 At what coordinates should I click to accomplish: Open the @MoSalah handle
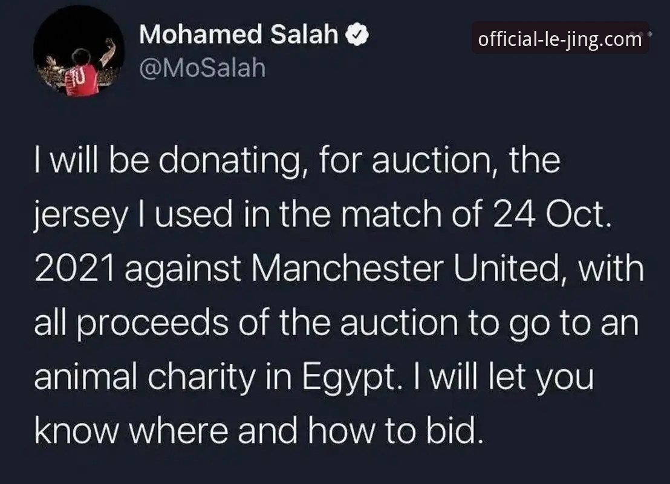tap(202, 68)
